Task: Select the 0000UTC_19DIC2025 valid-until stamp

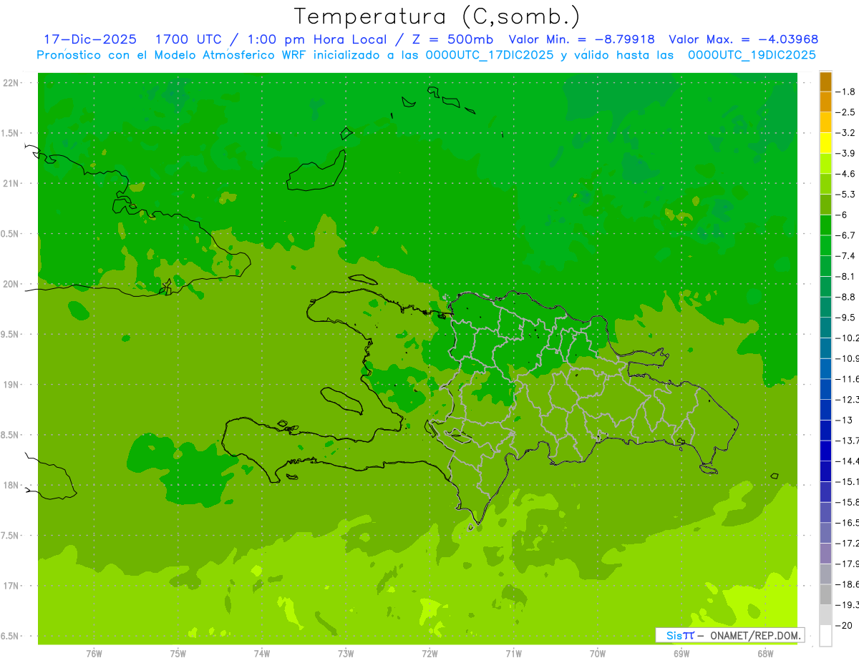Action: (752, 55)
